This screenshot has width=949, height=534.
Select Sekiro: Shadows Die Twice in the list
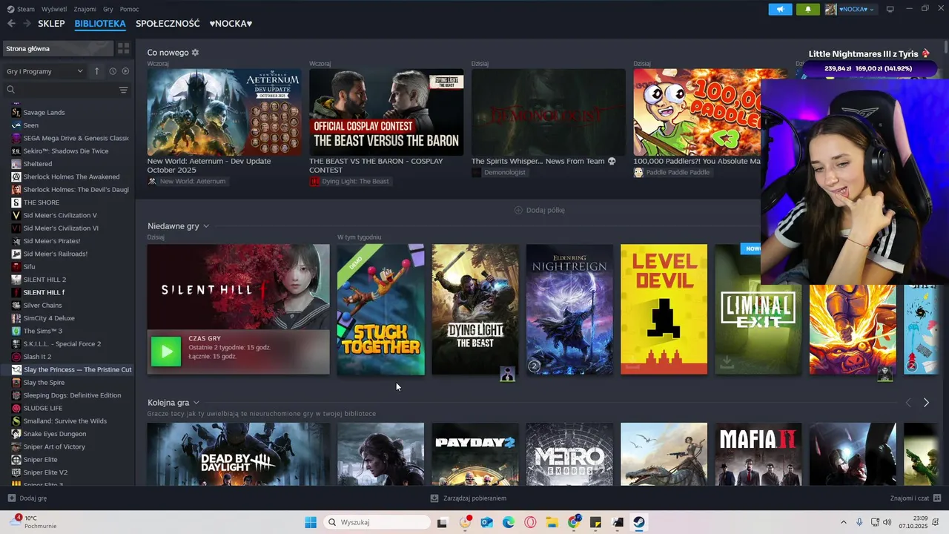[x=65, y=151]
